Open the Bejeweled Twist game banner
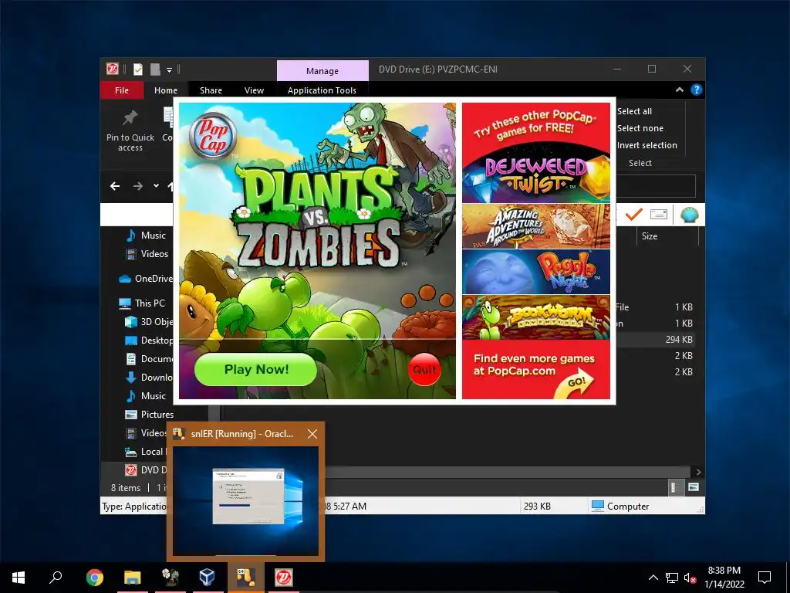The height and width of the screenshot is (593, 790). [x=536, y=172]
